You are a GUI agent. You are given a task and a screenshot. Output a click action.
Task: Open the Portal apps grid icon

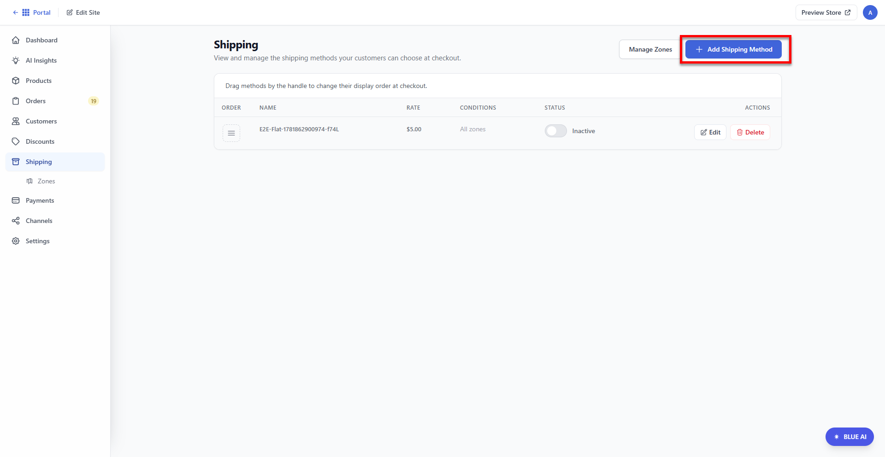[x=26, y=12]
